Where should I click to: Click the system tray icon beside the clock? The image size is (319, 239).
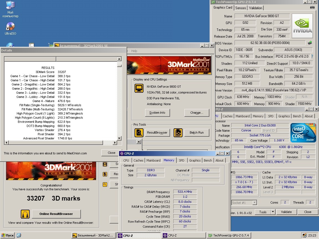click(x=304, y=235)
